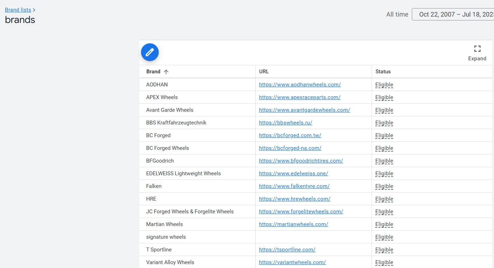The image size is (494, 268).
Task: Open the AODHAN wheels website link
Action: point(300,84)
